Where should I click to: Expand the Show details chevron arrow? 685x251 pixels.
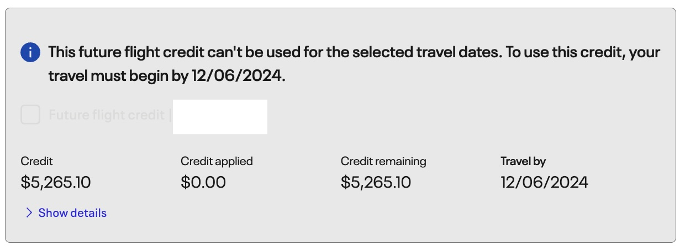29,213
